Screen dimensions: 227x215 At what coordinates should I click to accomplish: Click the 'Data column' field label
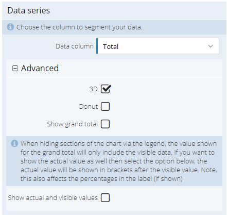75,46
